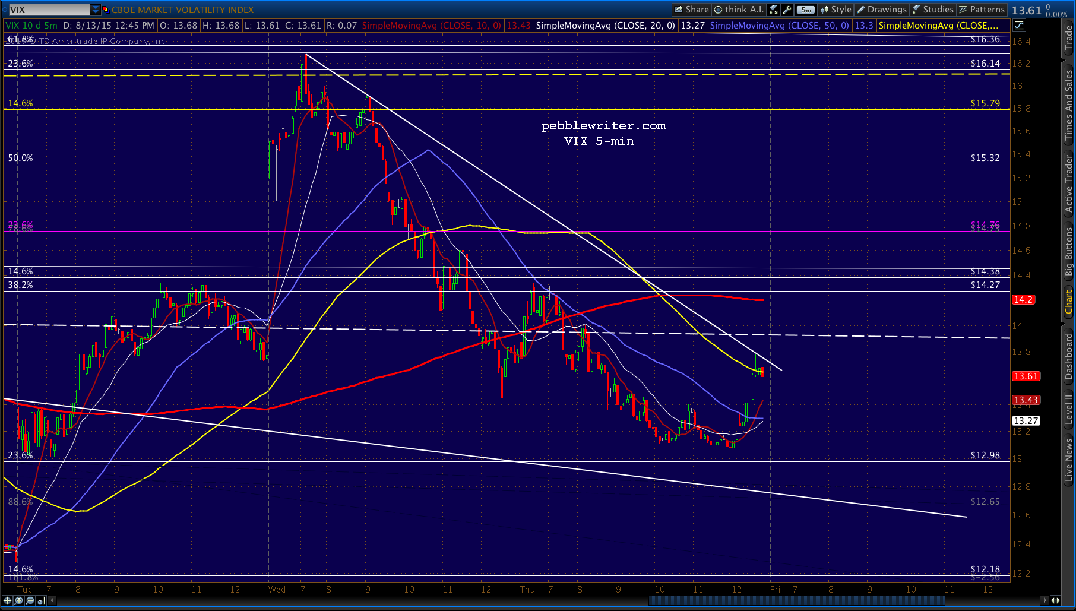Open the Studies menu
The image size is (1076, 611).
[x=933, y=10]
